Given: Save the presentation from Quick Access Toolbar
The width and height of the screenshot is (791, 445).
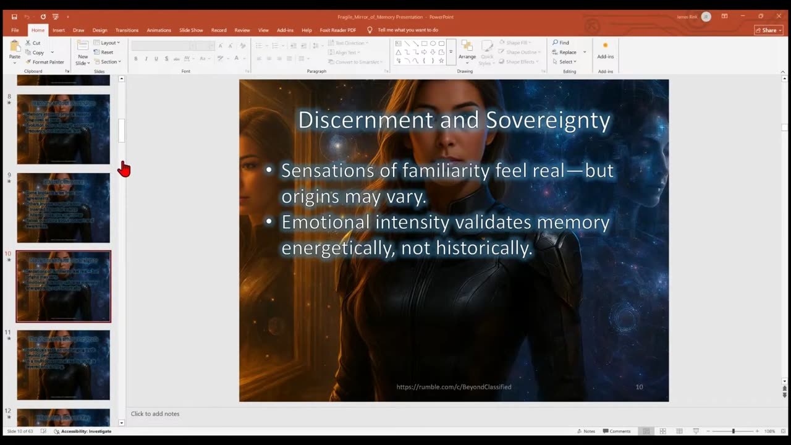Looking at the screenshot, I should click(14, 17).
